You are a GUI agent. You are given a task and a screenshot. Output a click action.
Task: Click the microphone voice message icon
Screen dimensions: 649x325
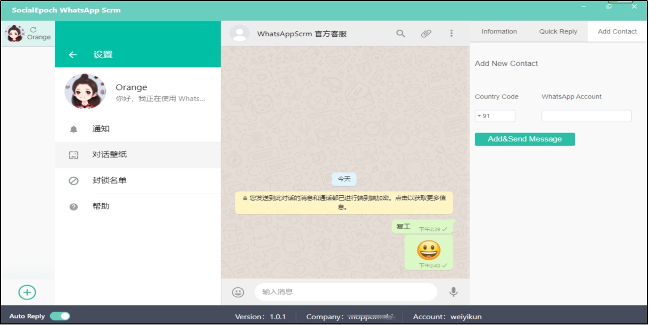coord(454,292)
